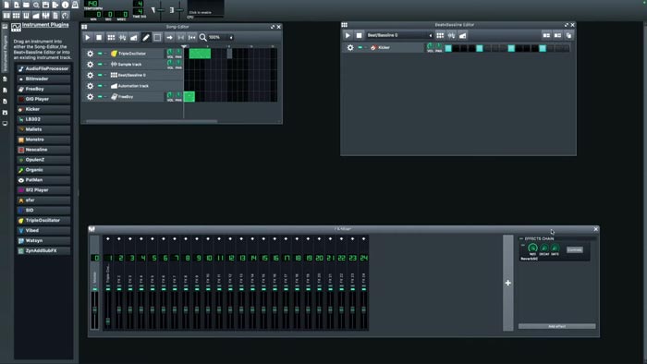Select Monstro in Instrument Plugins list
This screenshot has width=647, height=364.
tap(43, 140)
